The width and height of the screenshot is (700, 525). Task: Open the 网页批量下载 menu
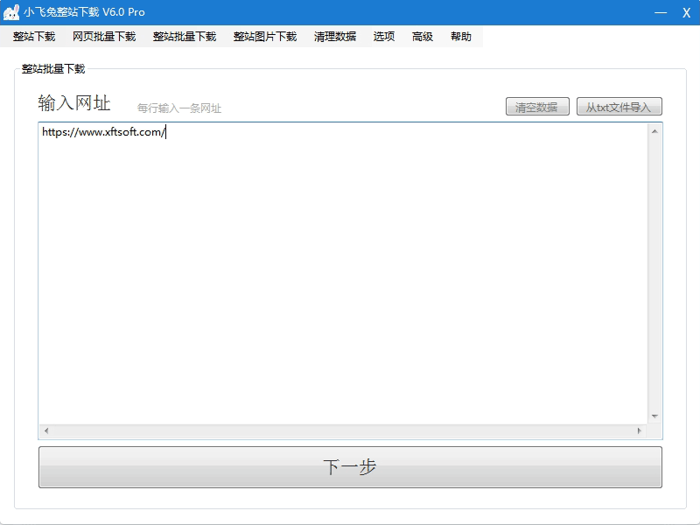104,37
